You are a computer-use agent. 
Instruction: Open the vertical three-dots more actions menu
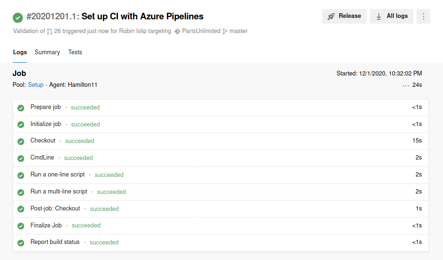[x=423, y=16]
